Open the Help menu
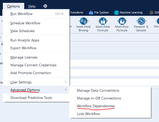 32,6
